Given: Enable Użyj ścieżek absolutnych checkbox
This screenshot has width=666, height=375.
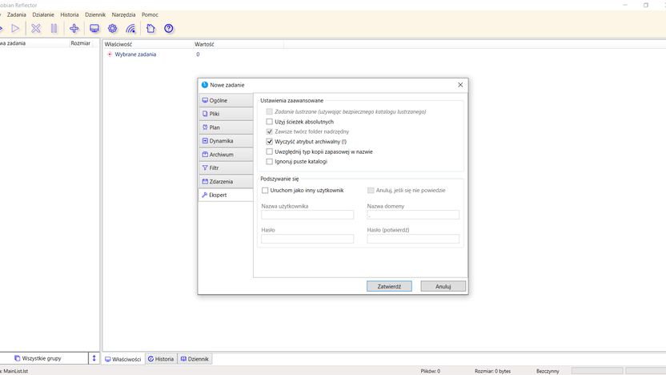Looking at the screenshot, I should click(269, 122).
